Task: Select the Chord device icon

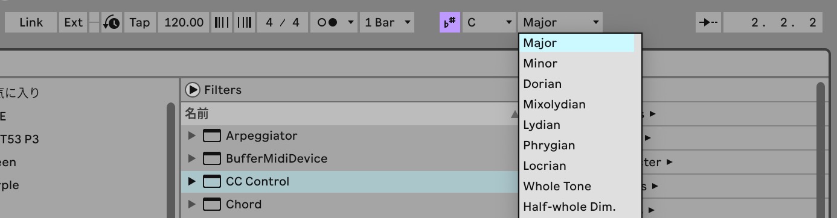Action: click(211, 204)
